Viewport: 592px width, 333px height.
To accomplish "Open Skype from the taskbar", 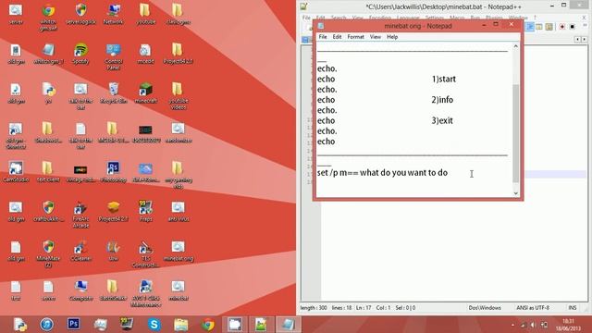I will pos(154,325).
